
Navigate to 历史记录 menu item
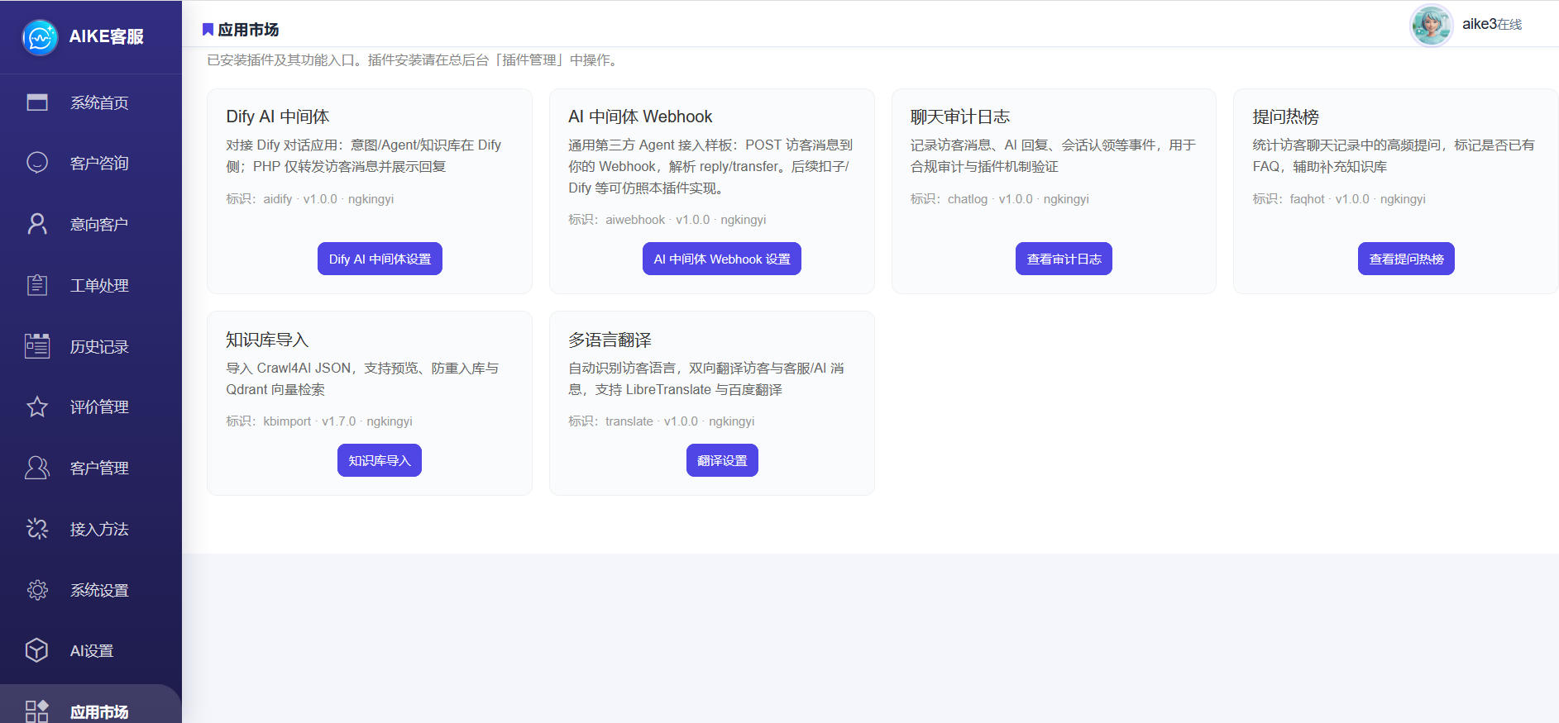coord(91,346)
